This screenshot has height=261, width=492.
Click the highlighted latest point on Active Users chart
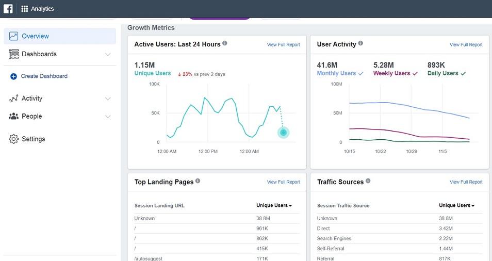click(283, 133)
